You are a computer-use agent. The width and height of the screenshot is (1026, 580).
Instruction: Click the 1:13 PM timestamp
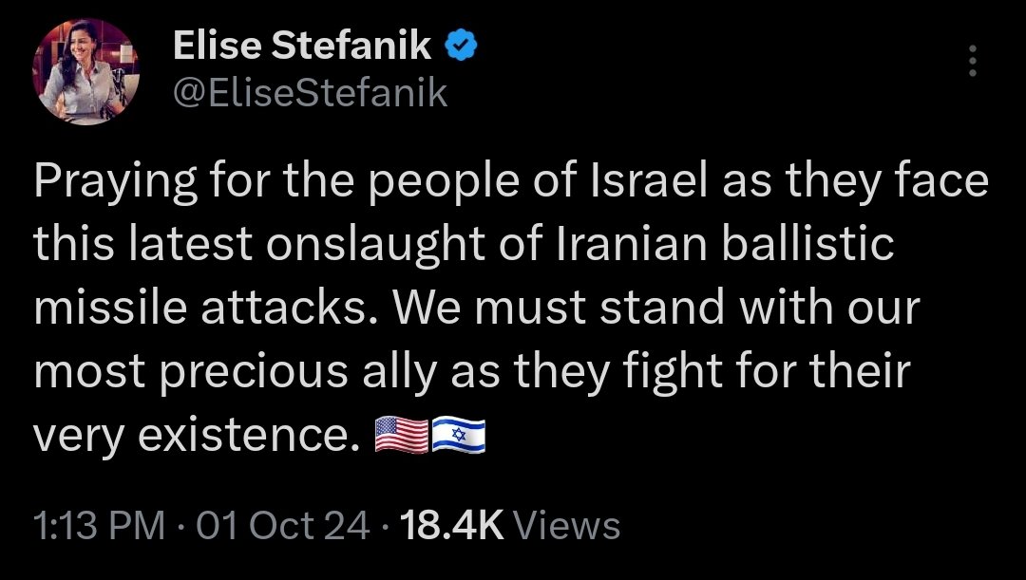99,525
